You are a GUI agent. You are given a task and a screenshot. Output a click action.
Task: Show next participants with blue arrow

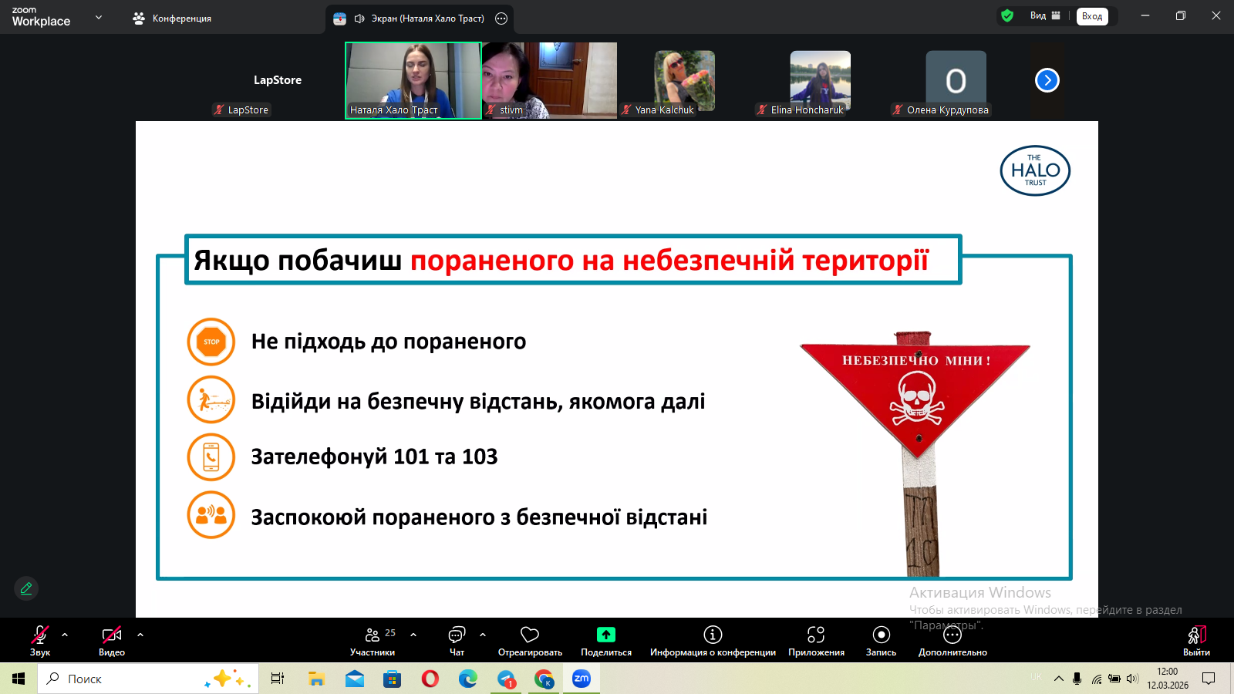coord(1047,80)
